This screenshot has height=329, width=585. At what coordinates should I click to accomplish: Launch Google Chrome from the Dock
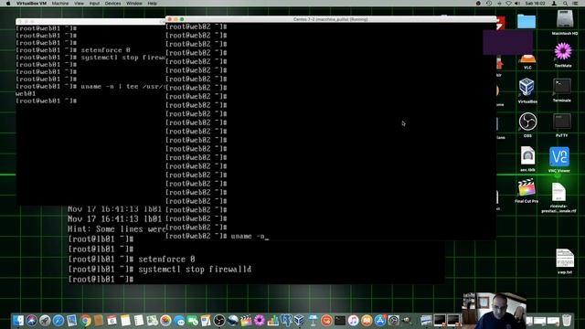(x=85, y=321)
